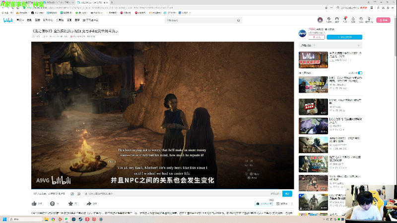Click the third bilibili header nav item
Image resolution: width=397 pixels, height=223 pixels.
(x=38, y=20)
